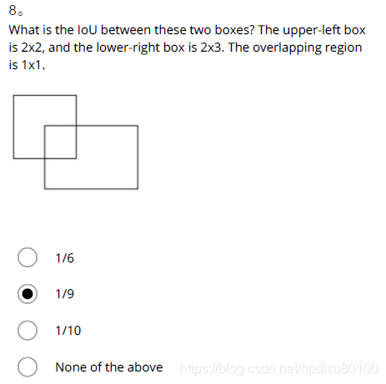The image size is (386, 384).
Task: Click the words upper-left box in the question
Action: coord(324,31)
